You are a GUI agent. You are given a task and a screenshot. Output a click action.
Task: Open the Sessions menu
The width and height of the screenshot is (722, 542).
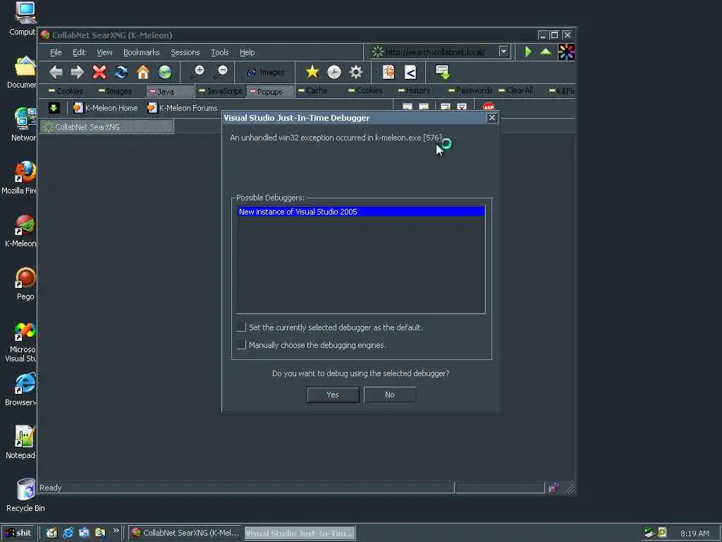185,52
